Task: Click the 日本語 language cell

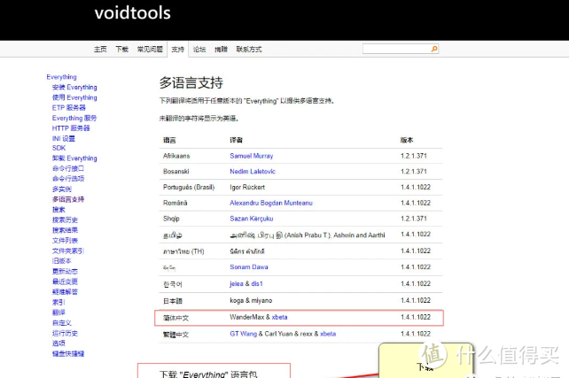Action: coord(173,301)
